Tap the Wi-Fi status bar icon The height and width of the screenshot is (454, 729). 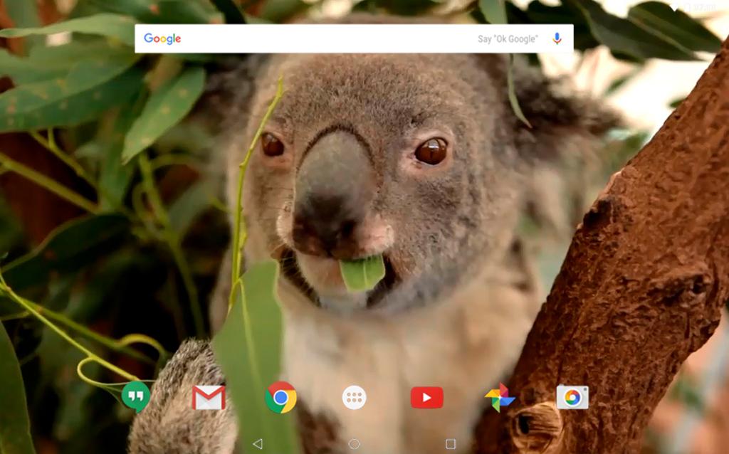(674, 7)
